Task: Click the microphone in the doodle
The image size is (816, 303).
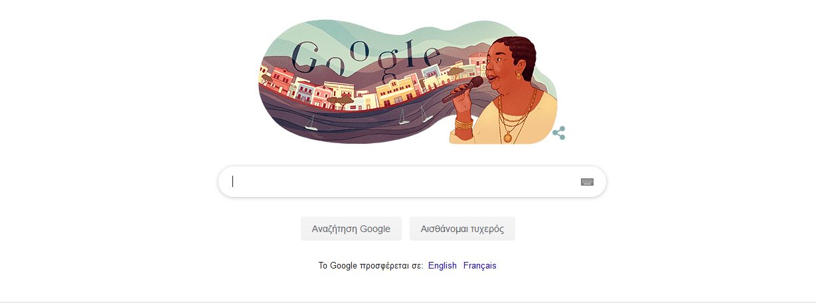Action: tap(463, 89)
